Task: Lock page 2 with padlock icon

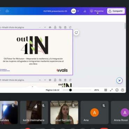Action: 55,80
